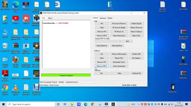Viewport: 191px width, 107px height.
Task: Click Reboot EDL in the ADB section
Action: (136, 36)
